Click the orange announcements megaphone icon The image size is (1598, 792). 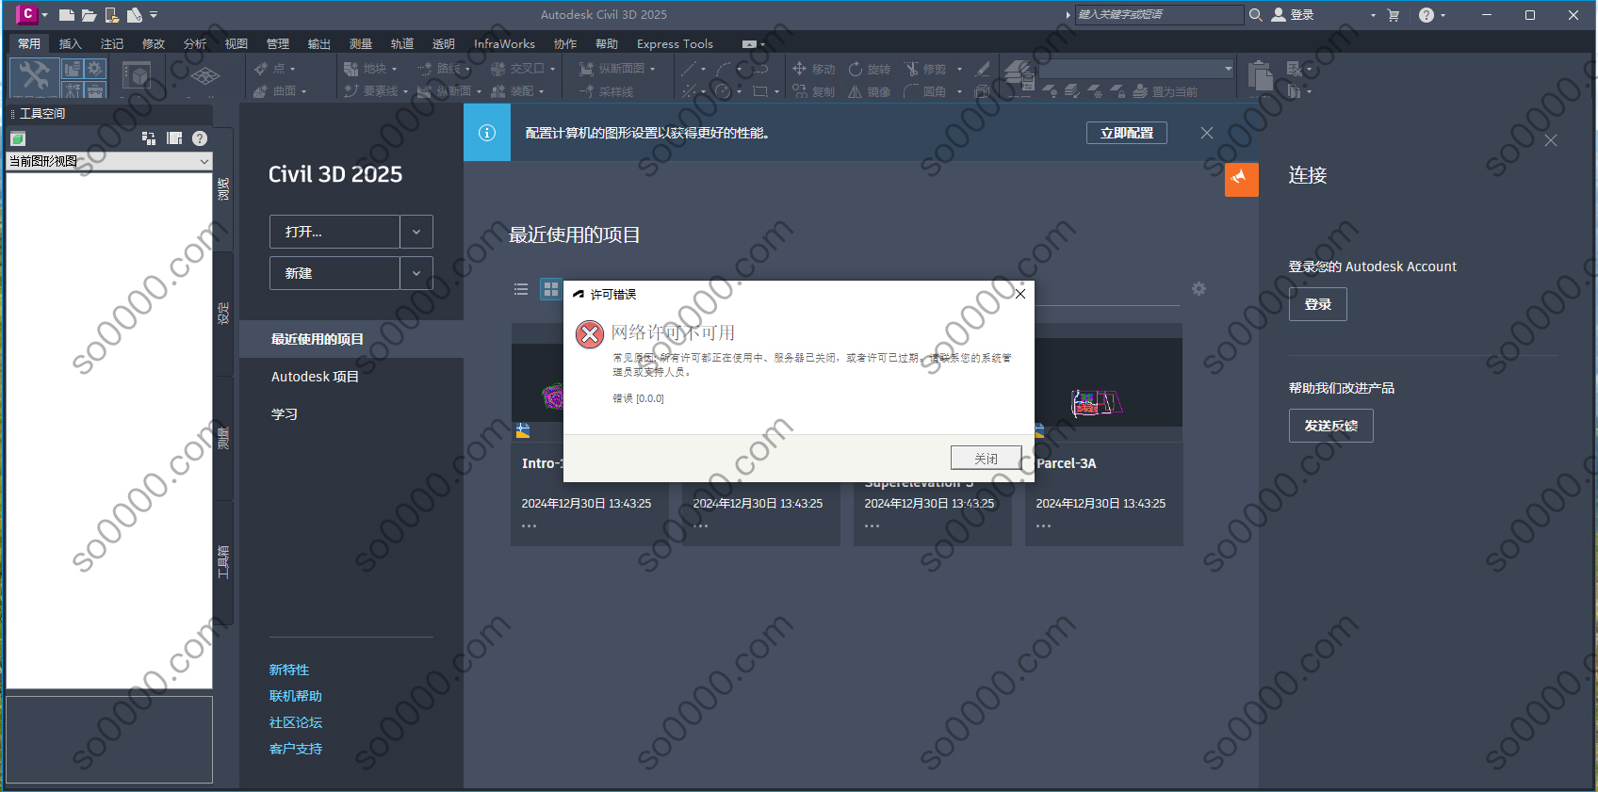[1241, 179]
